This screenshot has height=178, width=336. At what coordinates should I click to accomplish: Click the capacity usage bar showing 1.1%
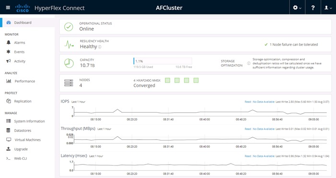[x=162, y=61]
